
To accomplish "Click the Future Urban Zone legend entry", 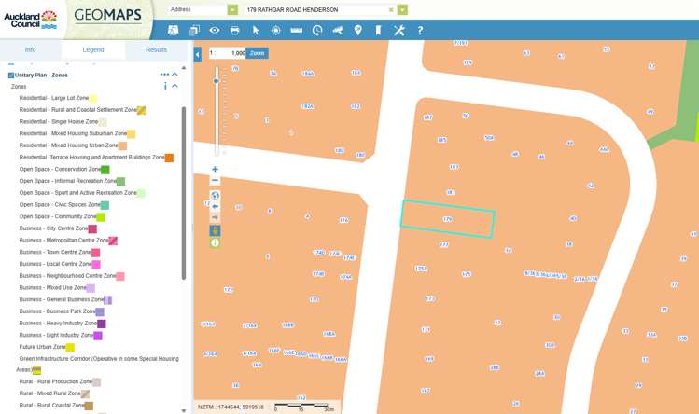I will point(42,347).
